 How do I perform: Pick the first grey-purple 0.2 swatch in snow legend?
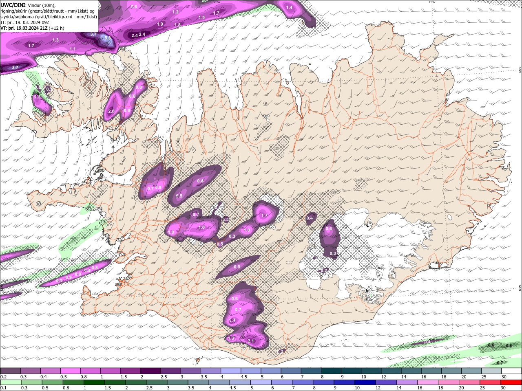[10, 371]
